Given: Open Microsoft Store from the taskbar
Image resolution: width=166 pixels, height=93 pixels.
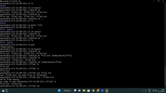Looking at the screenshot, I should coord(89,90).
